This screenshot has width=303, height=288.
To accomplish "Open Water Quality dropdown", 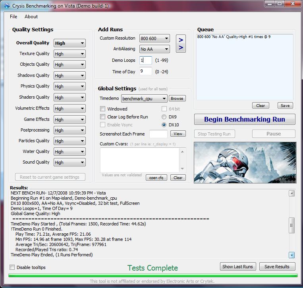I will (x=69, y=152).
